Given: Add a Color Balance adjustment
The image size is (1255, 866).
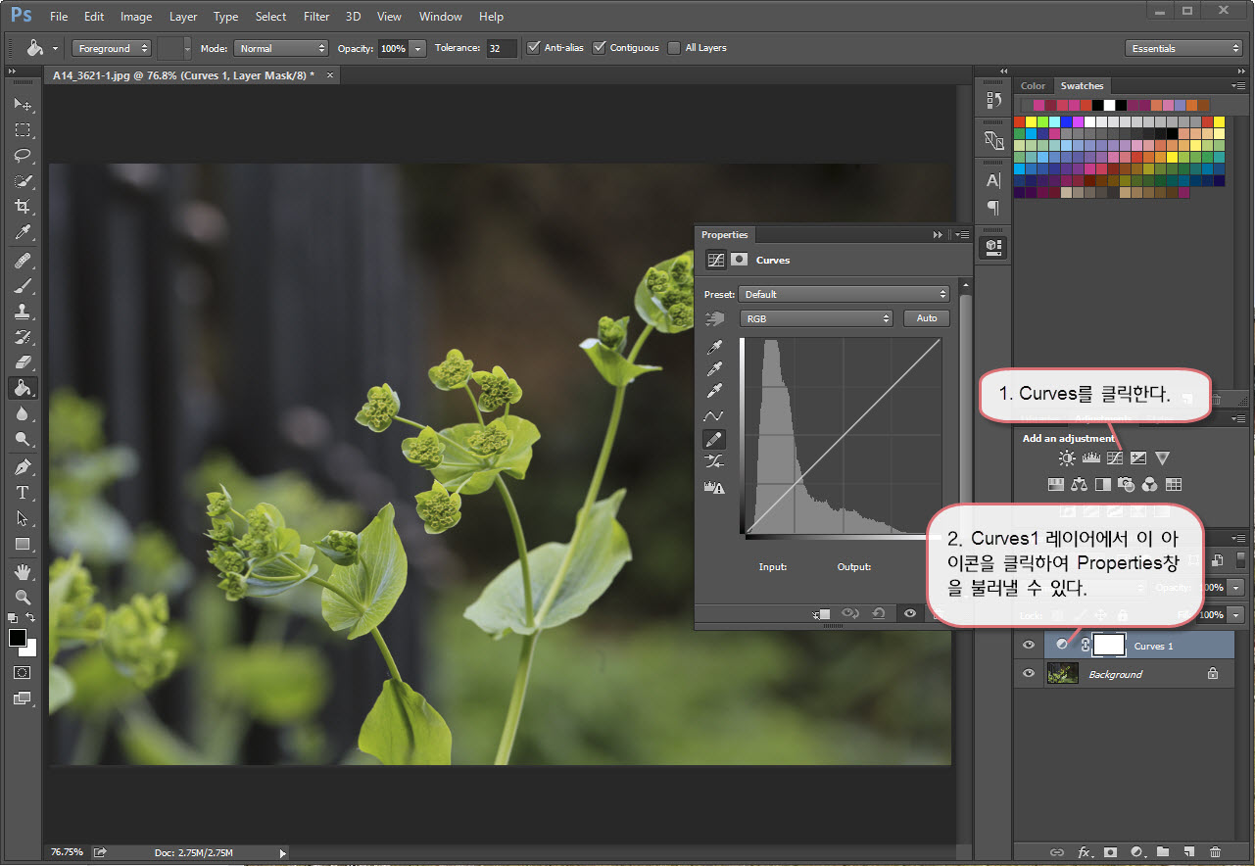Looking at the screenshot, I should point(1080,484).
